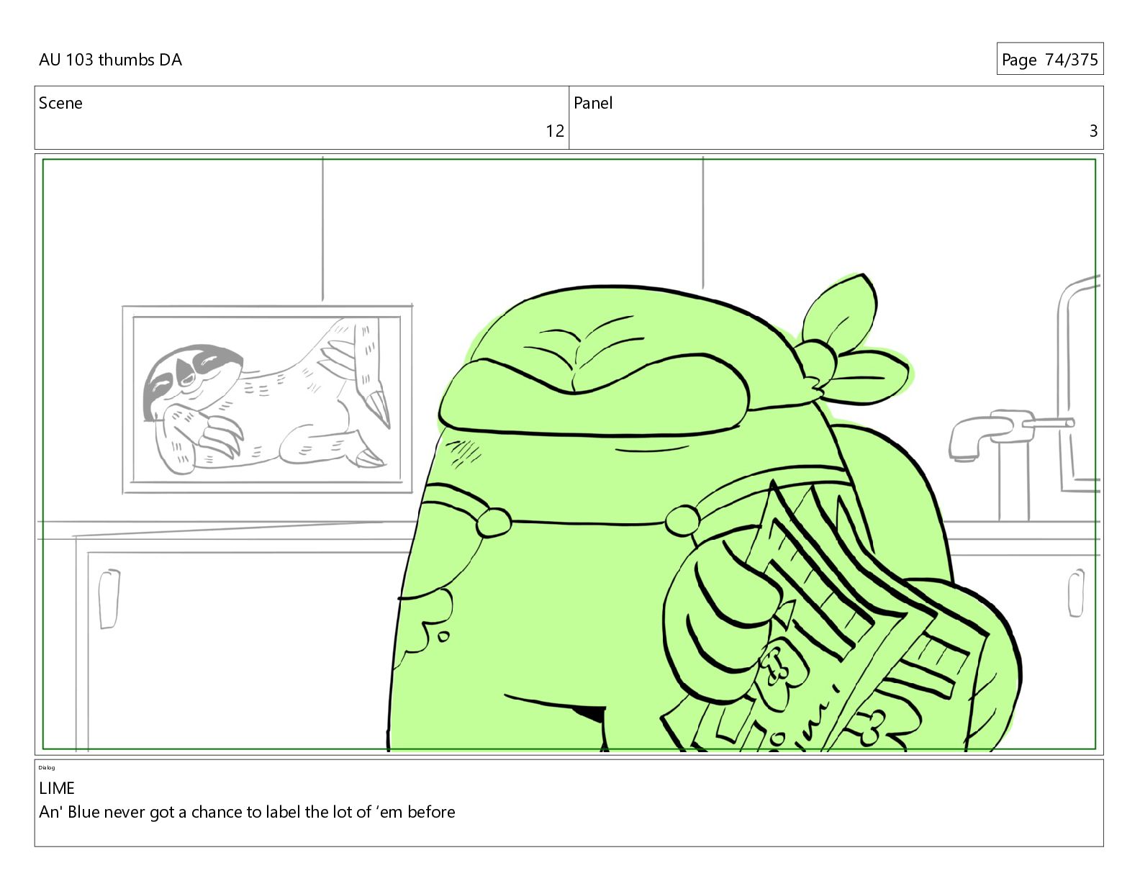
Task: Click the "Page 74/375" page indicator
Action: point(1049,59)
